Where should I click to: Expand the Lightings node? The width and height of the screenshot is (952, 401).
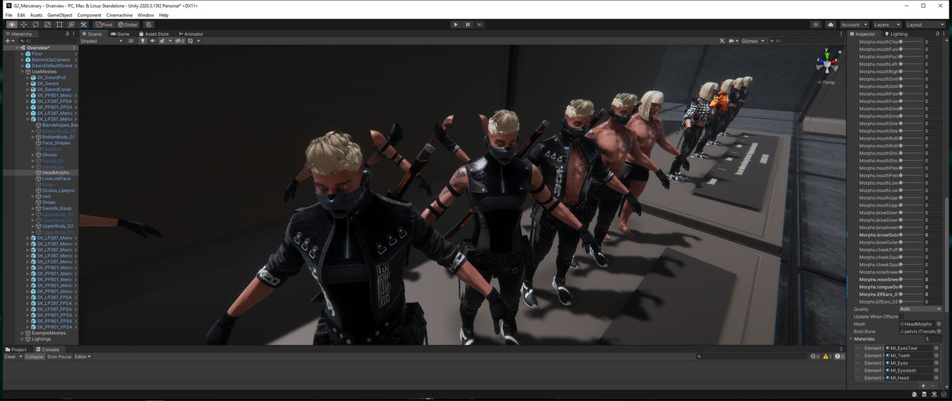tap(22, 339)
